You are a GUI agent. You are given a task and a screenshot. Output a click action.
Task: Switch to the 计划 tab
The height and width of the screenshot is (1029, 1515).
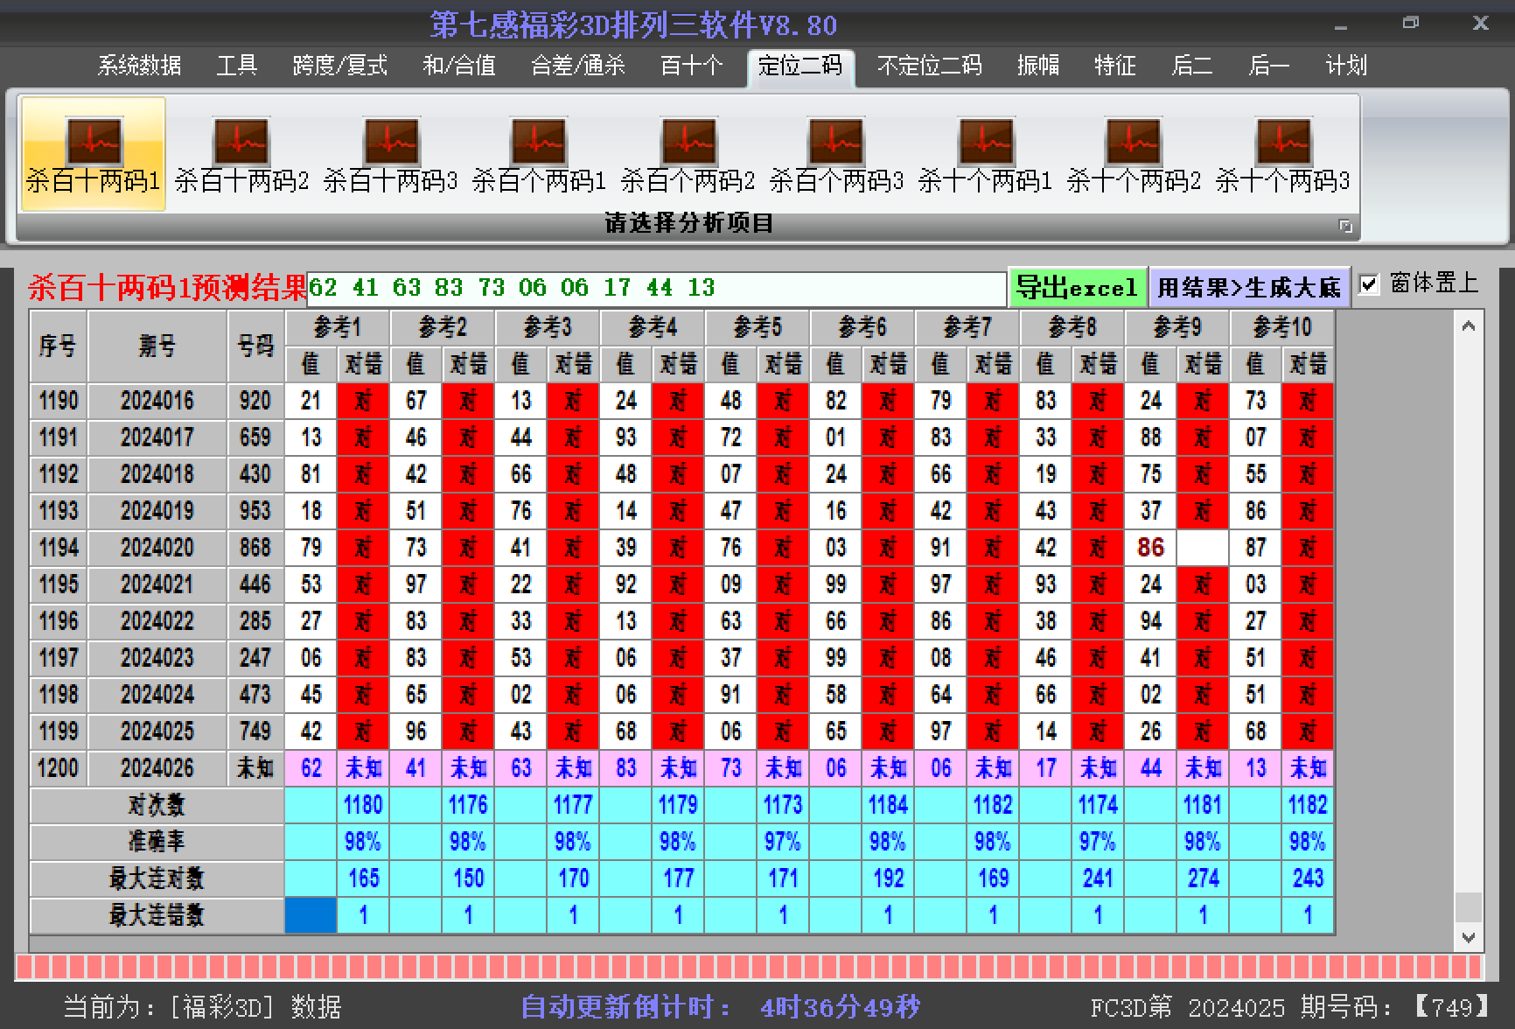[x=1345, y=66]
